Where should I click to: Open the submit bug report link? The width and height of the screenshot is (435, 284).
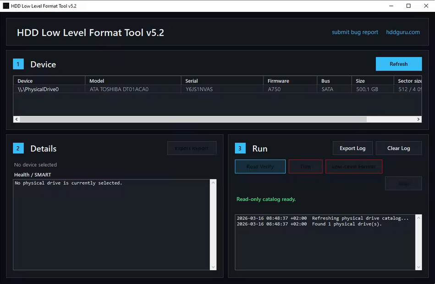(x=355, y=32)
